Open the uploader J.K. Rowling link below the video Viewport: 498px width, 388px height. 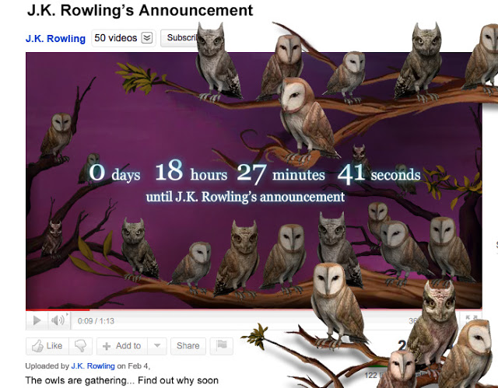pos(93,365)
